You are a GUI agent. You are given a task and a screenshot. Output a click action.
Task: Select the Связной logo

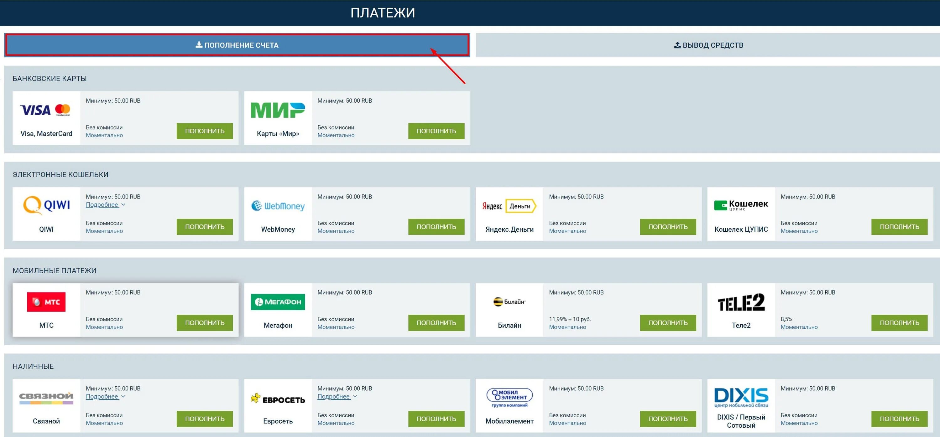(46, 398)
